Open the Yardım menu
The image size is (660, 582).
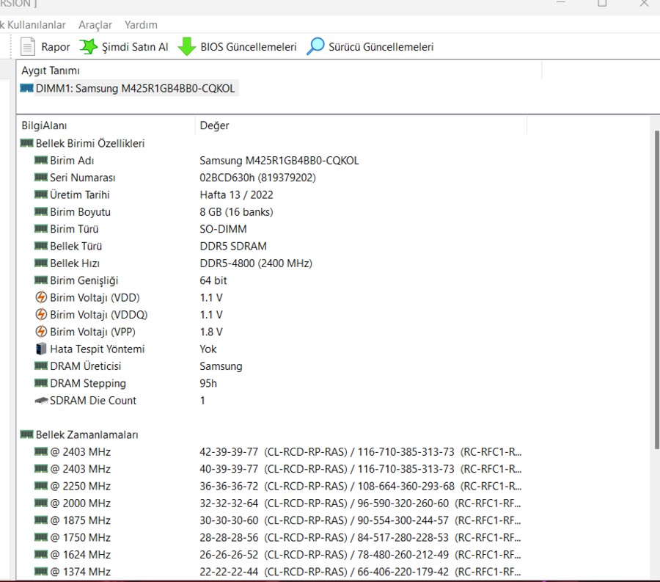click(x=141, y=25)
